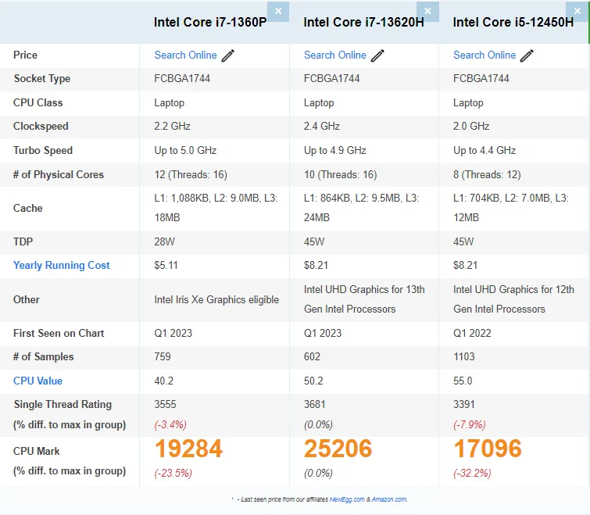
Task: Open Search Online link for i5-12450H
Action: point(485,55)
